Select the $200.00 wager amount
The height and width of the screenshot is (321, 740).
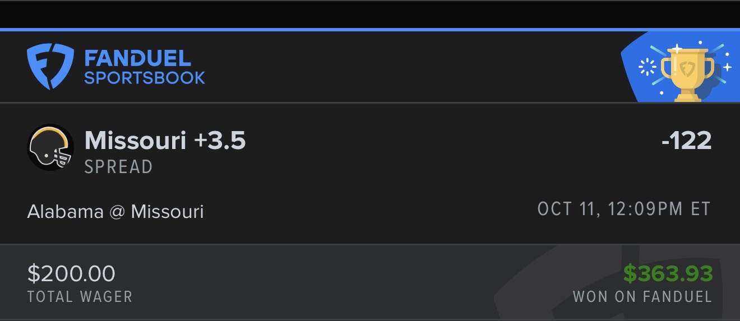[71, 274]
